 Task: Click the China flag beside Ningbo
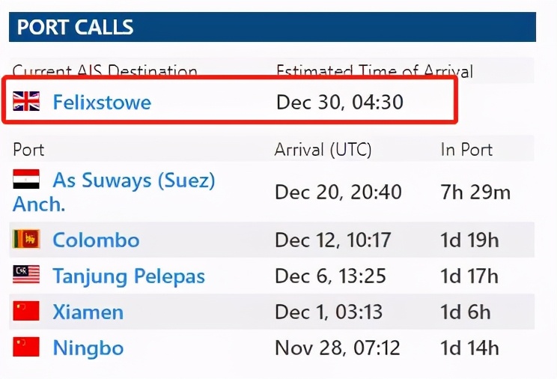click(26, 347)
